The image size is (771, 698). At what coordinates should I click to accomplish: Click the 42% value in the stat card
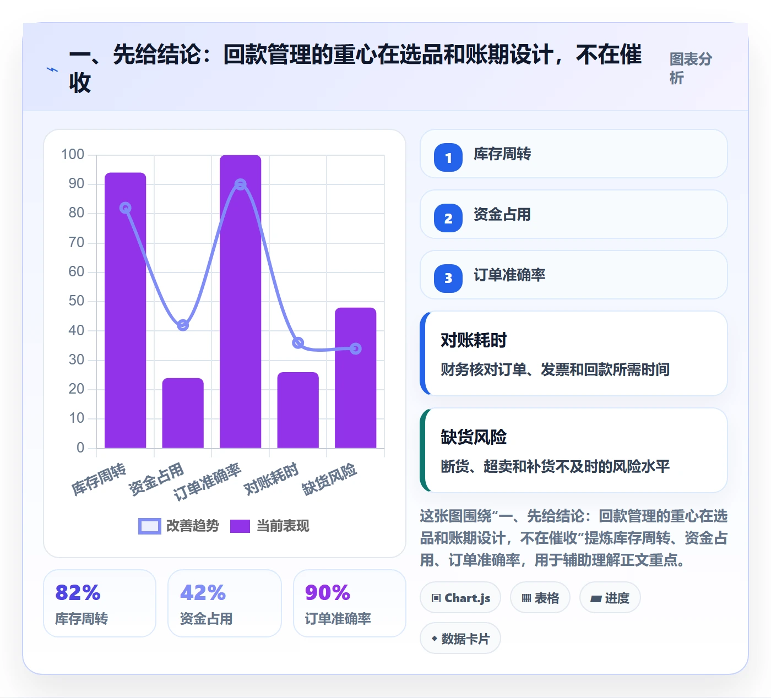203,593
